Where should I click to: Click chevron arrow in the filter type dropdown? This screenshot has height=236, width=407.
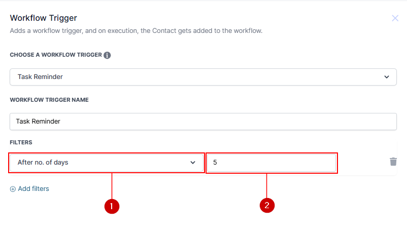[193, 163]
